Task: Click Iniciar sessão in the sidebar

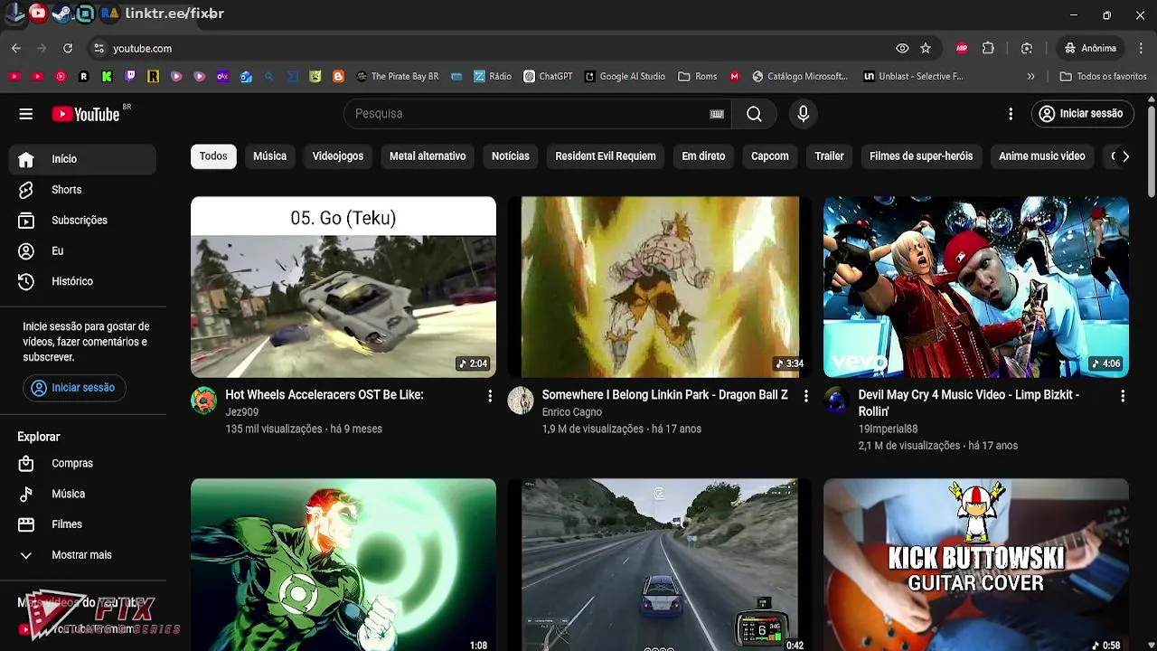Action: pyautogui.click(x=74, y=388)
